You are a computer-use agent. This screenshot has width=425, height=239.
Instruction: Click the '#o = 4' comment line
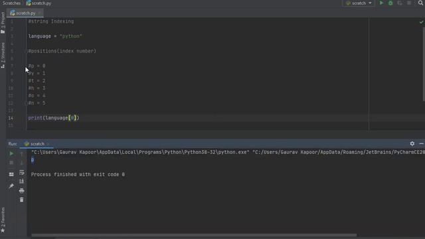coord(37,96)
